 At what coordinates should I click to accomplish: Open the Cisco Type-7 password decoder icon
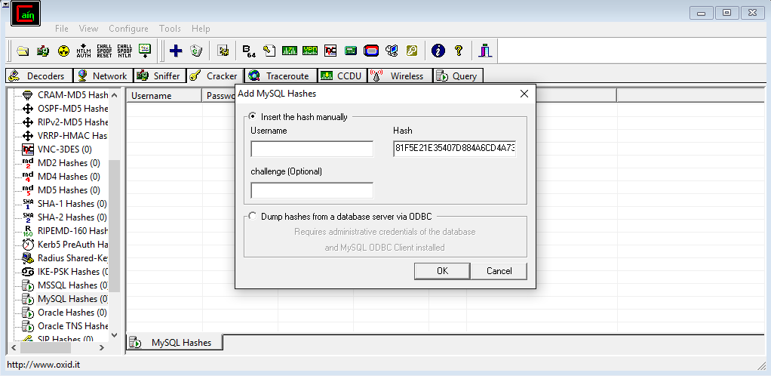click(289, 50)
